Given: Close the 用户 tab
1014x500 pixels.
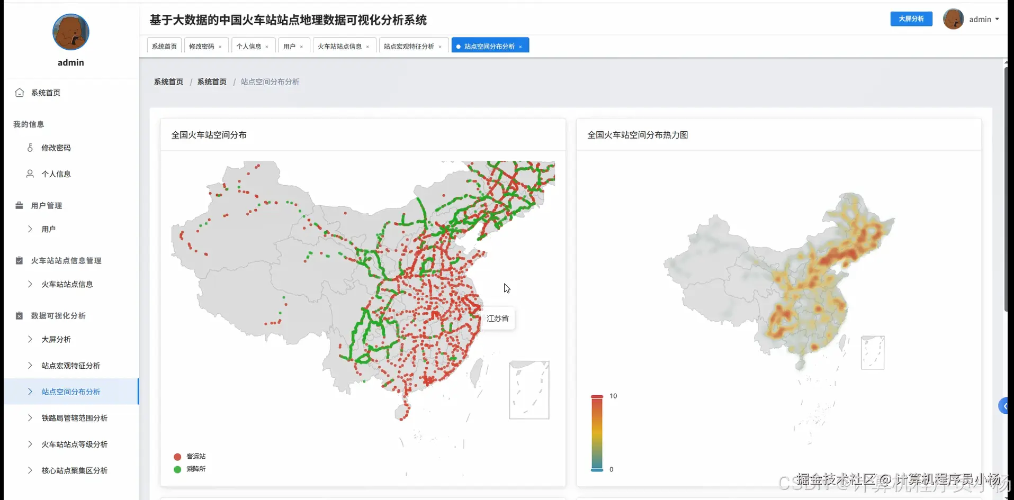Looking at the screenshot, I should click(x=301, y=47).
